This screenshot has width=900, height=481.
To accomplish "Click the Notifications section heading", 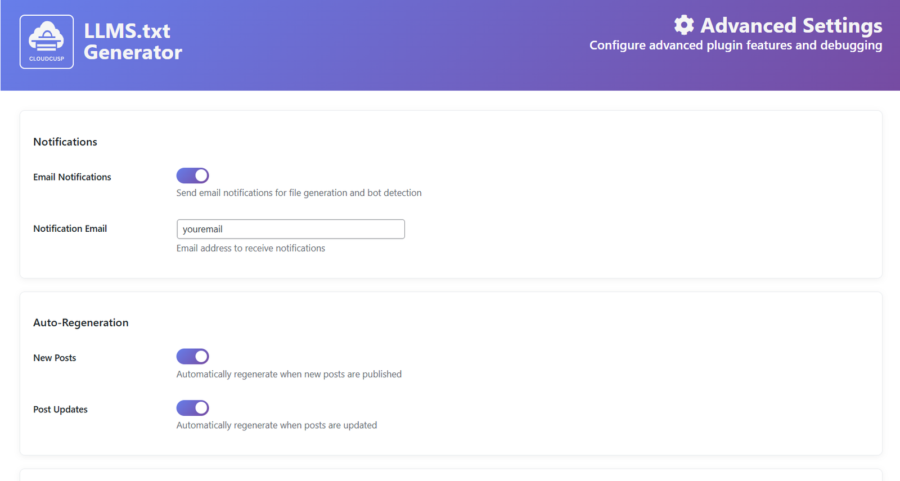I will 65,142.
